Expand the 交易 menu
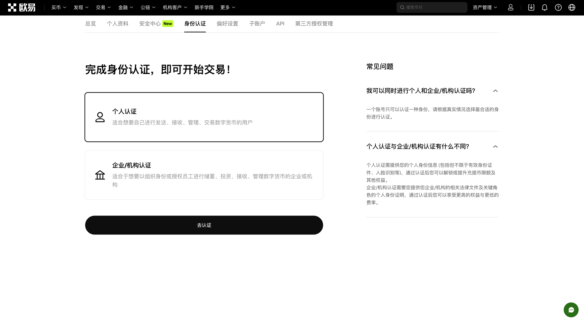 coord(103,7)
